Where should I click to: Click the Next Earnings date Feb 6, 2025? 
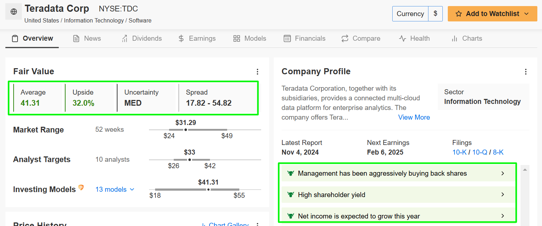point(385,152)
